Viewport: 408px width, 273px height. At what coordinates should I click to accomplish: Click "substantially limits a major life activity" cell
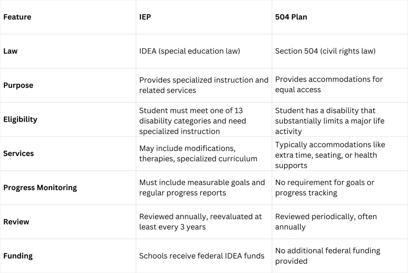(330, 121)
